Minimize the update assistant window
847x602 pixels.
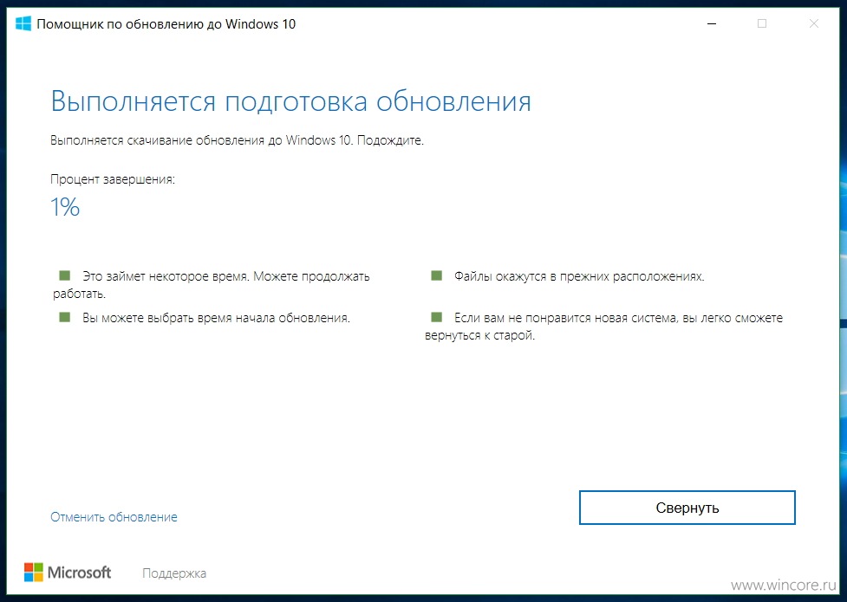712,23
